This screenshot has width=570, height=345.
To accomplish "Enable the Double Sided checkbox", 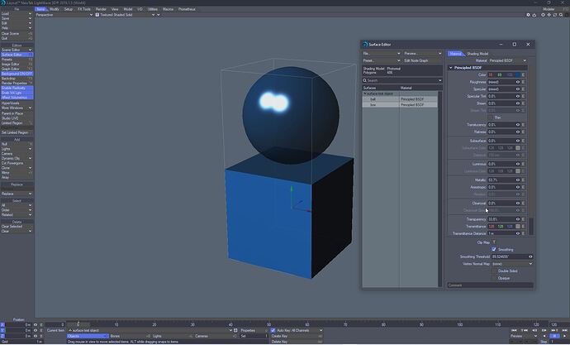I will (x=494, y=271).
